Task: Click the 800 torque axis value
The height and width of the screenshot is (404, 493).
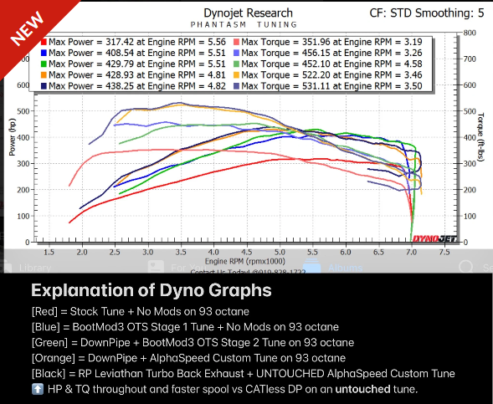Action: click(470, 33)
